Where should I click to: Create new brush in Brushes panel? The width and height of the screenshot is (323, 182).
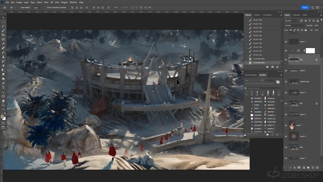272,135
